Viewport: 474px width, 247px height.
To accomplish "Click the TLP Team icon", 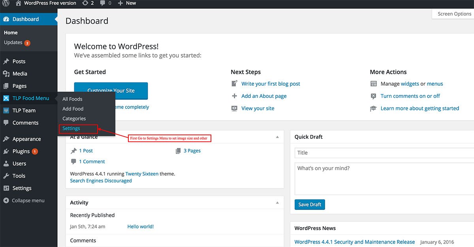I will (x=6, y=110).
